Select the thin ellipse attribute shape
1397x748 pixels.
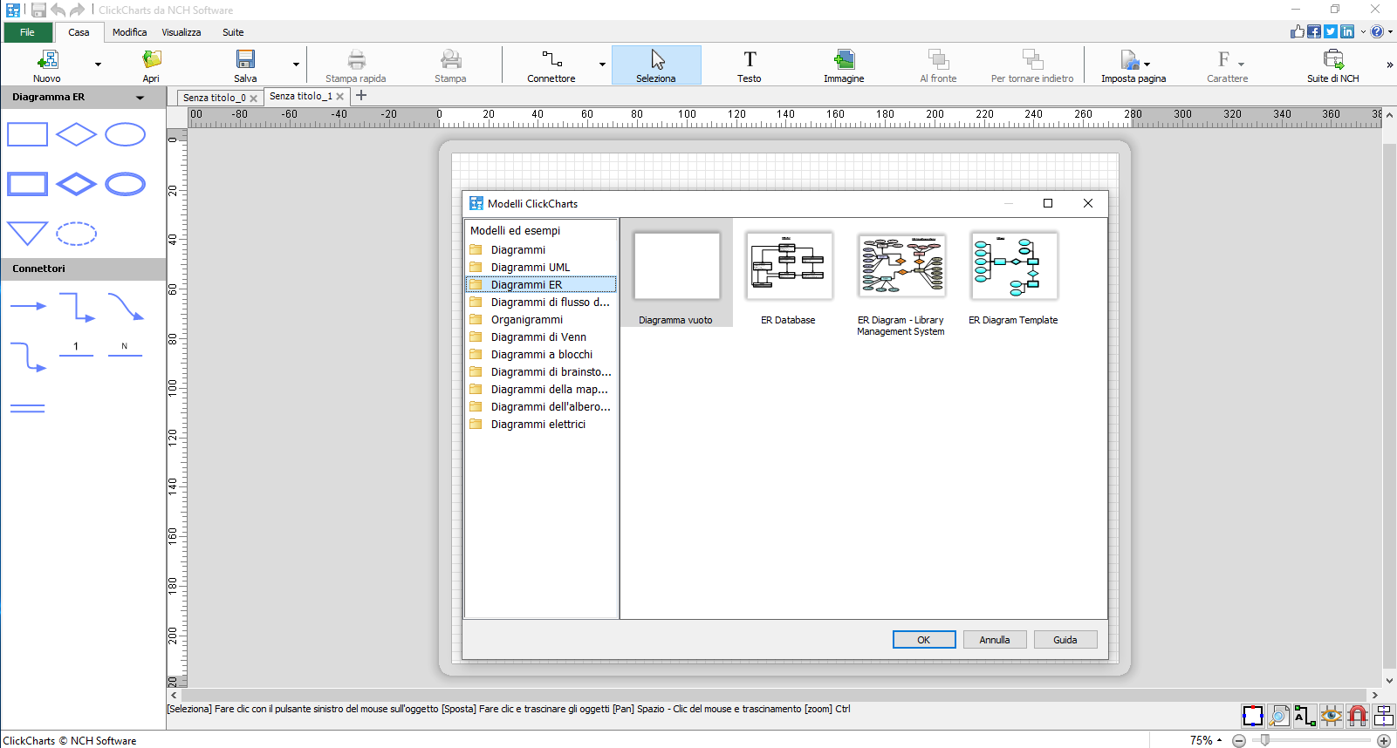tap(126, 134)
